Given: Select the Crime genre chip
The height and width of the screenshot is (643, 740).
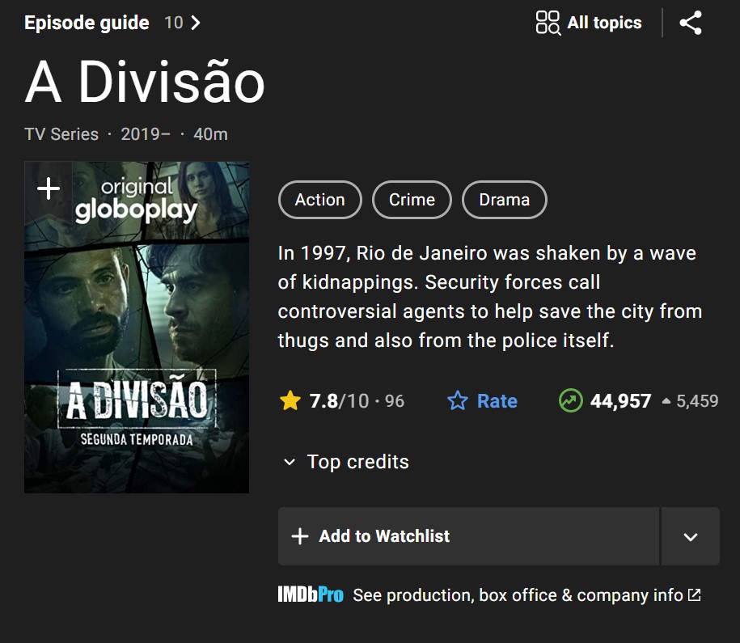Looking at the screenshot, I should [x=412, y=200].
